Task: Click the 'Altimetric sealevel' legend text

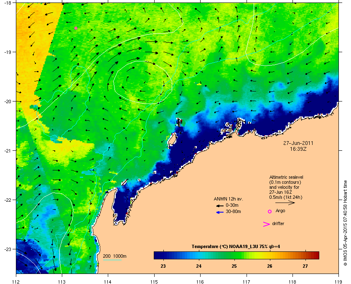Action: pos(286,177)
